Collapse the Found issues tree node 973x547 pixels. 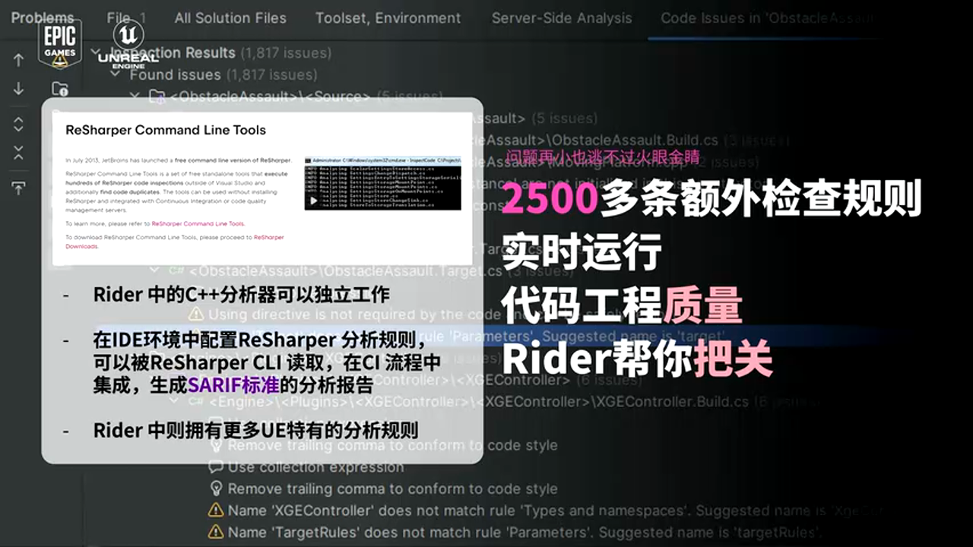click(116, 75)
